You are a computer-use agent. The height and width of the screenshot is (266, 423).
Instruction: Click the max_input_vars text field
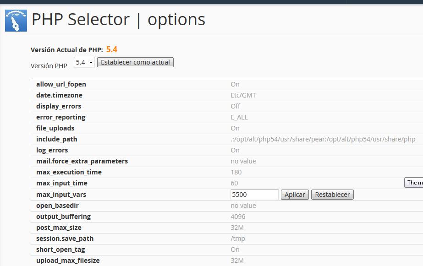click(254, 195)
